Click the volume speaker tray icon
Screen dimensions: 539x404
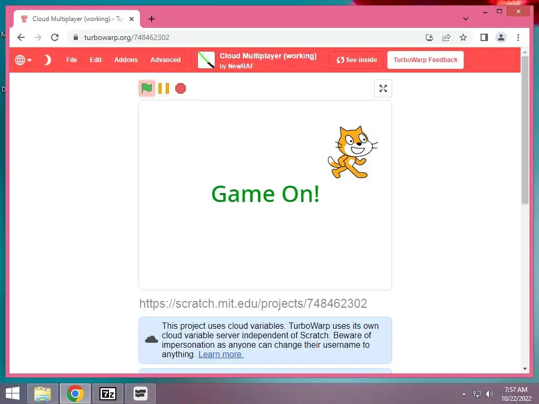point(490,394)
